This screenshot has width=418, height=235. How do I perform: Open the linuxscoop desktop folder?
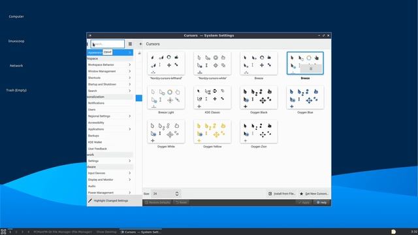(x=16, y=41)
